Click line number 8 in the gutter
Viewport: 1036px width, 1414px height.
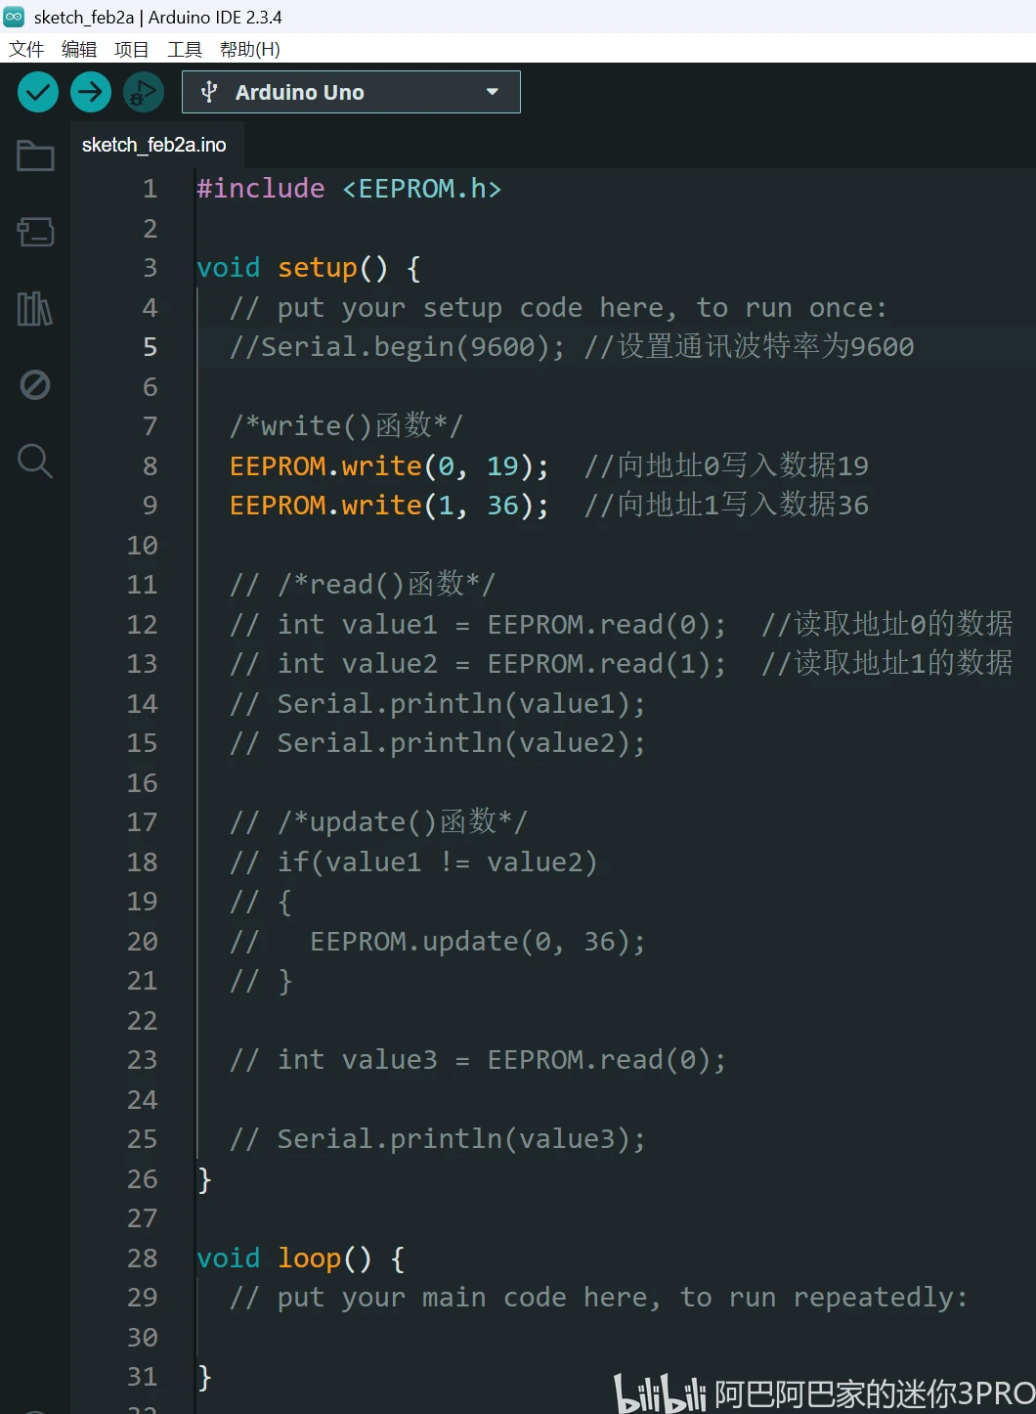pos(150,465)
